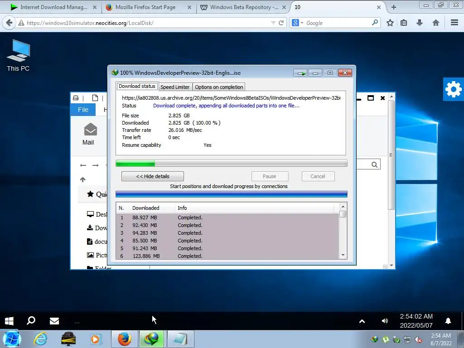
Task: Go forward with File Explorer right arrow
Action: tap(95, 165)
